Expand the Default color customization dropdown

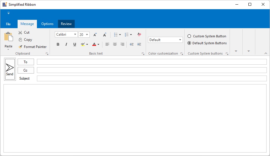180,40
